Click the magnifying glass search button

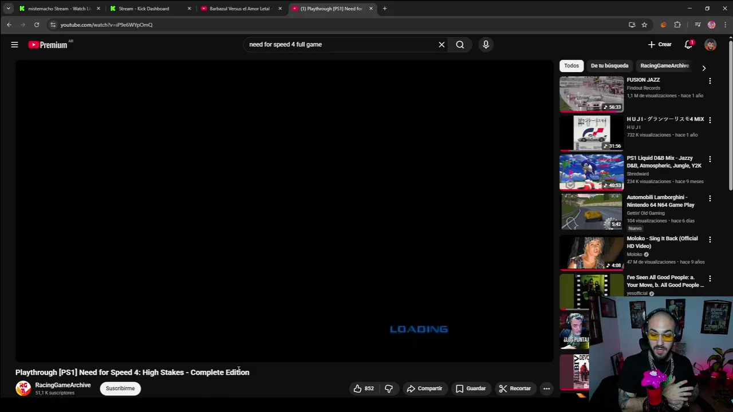460,45
